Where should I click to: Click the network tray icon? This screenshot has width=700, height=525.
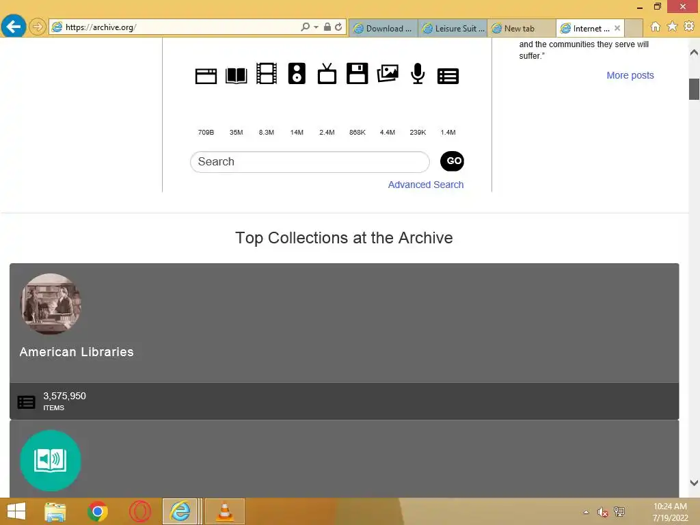click(x=619, y=512)
